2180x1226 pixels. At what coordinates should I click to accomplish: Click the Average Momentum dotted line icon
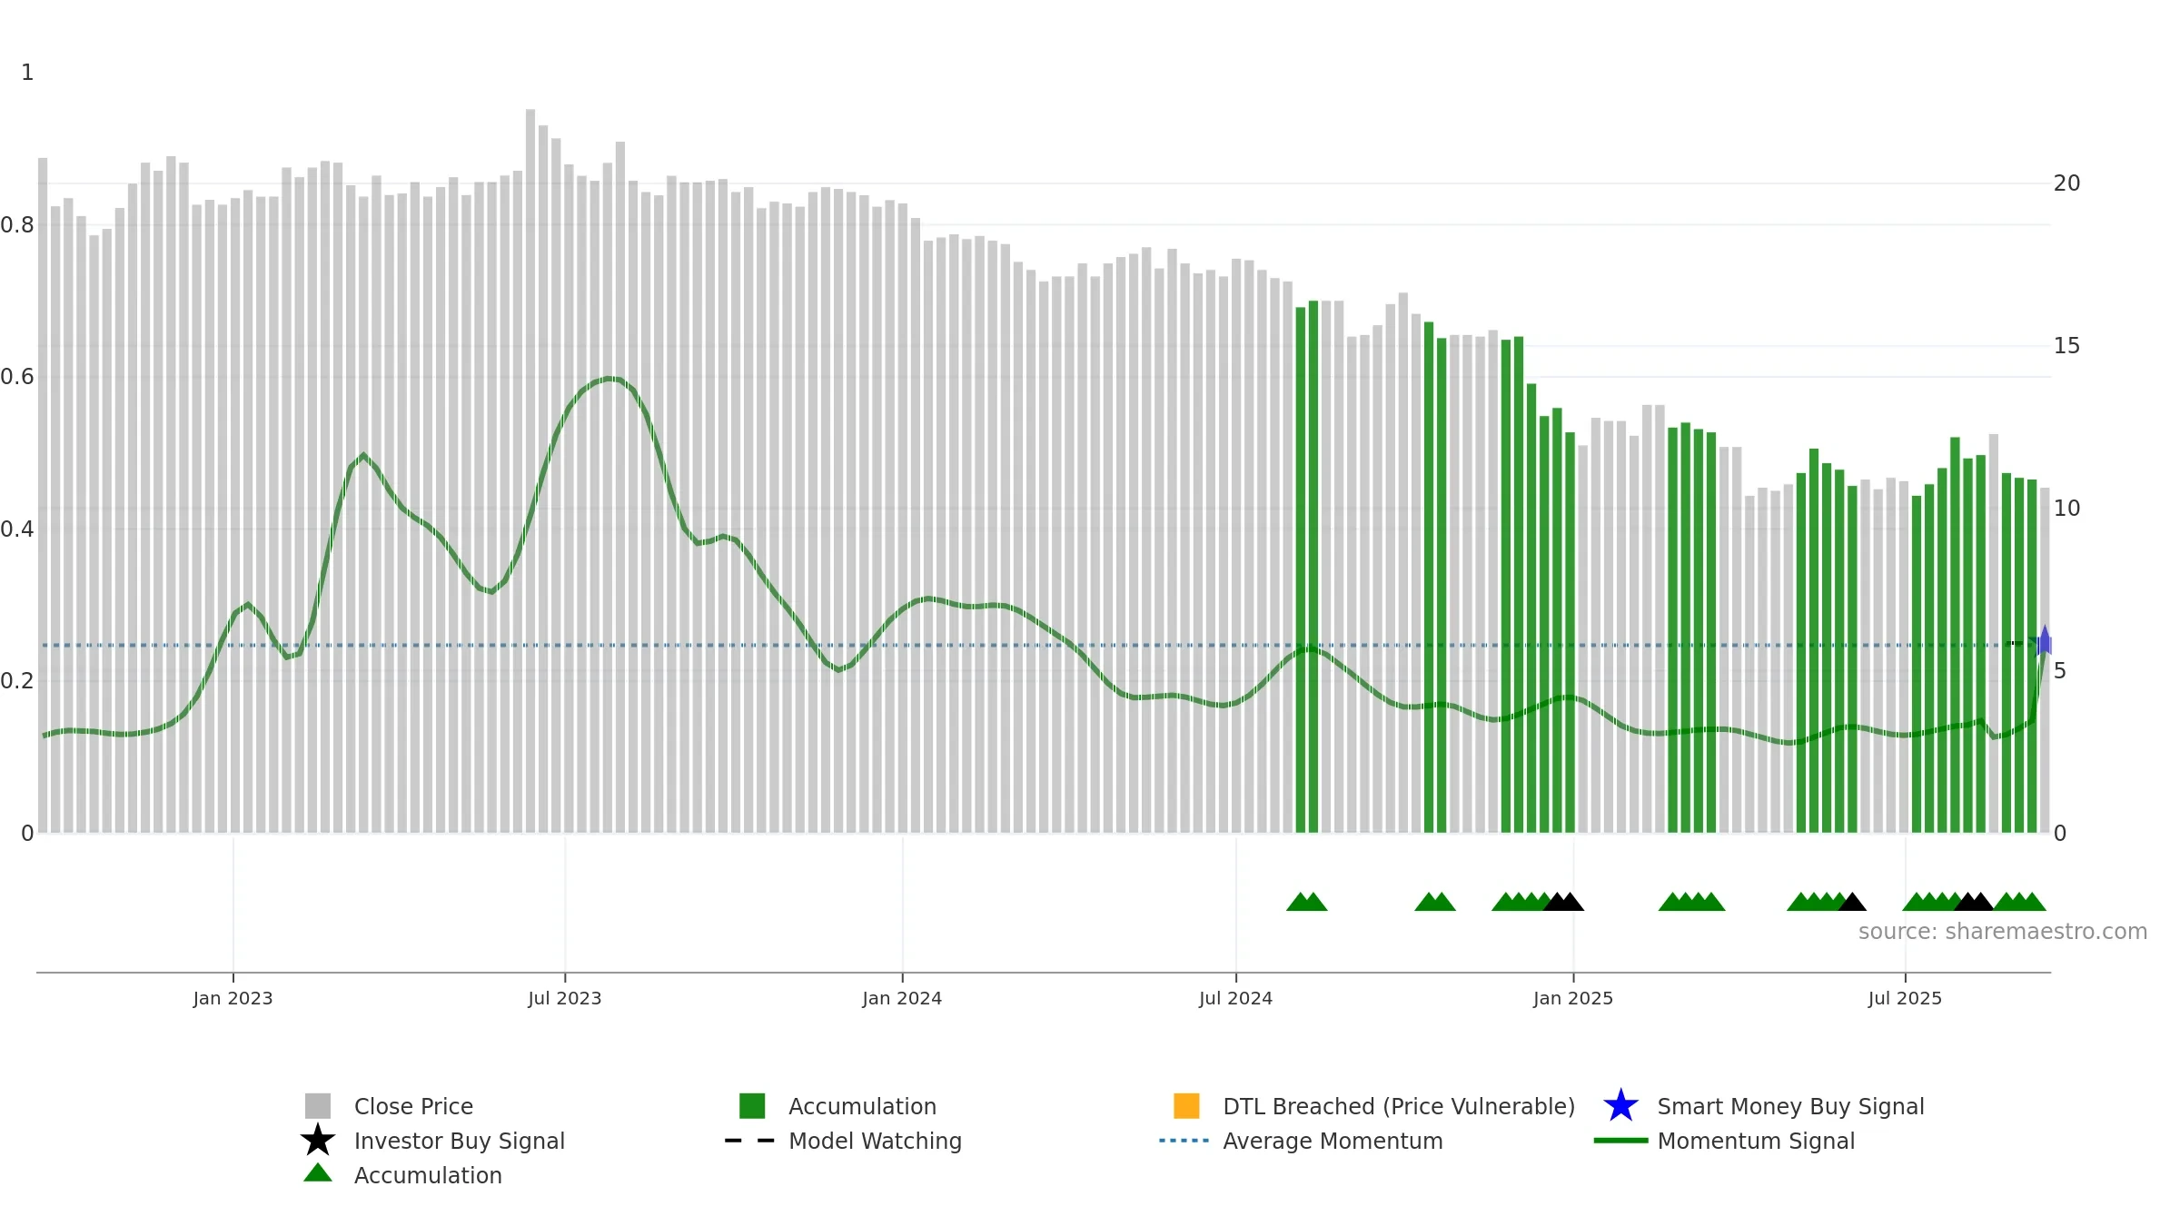tap(1184, 1141)
